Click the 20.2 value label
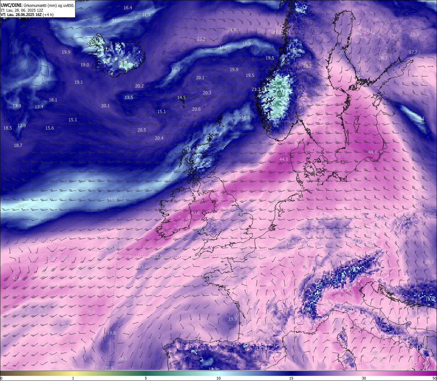The image size is (437, 381). coord(139,86)
